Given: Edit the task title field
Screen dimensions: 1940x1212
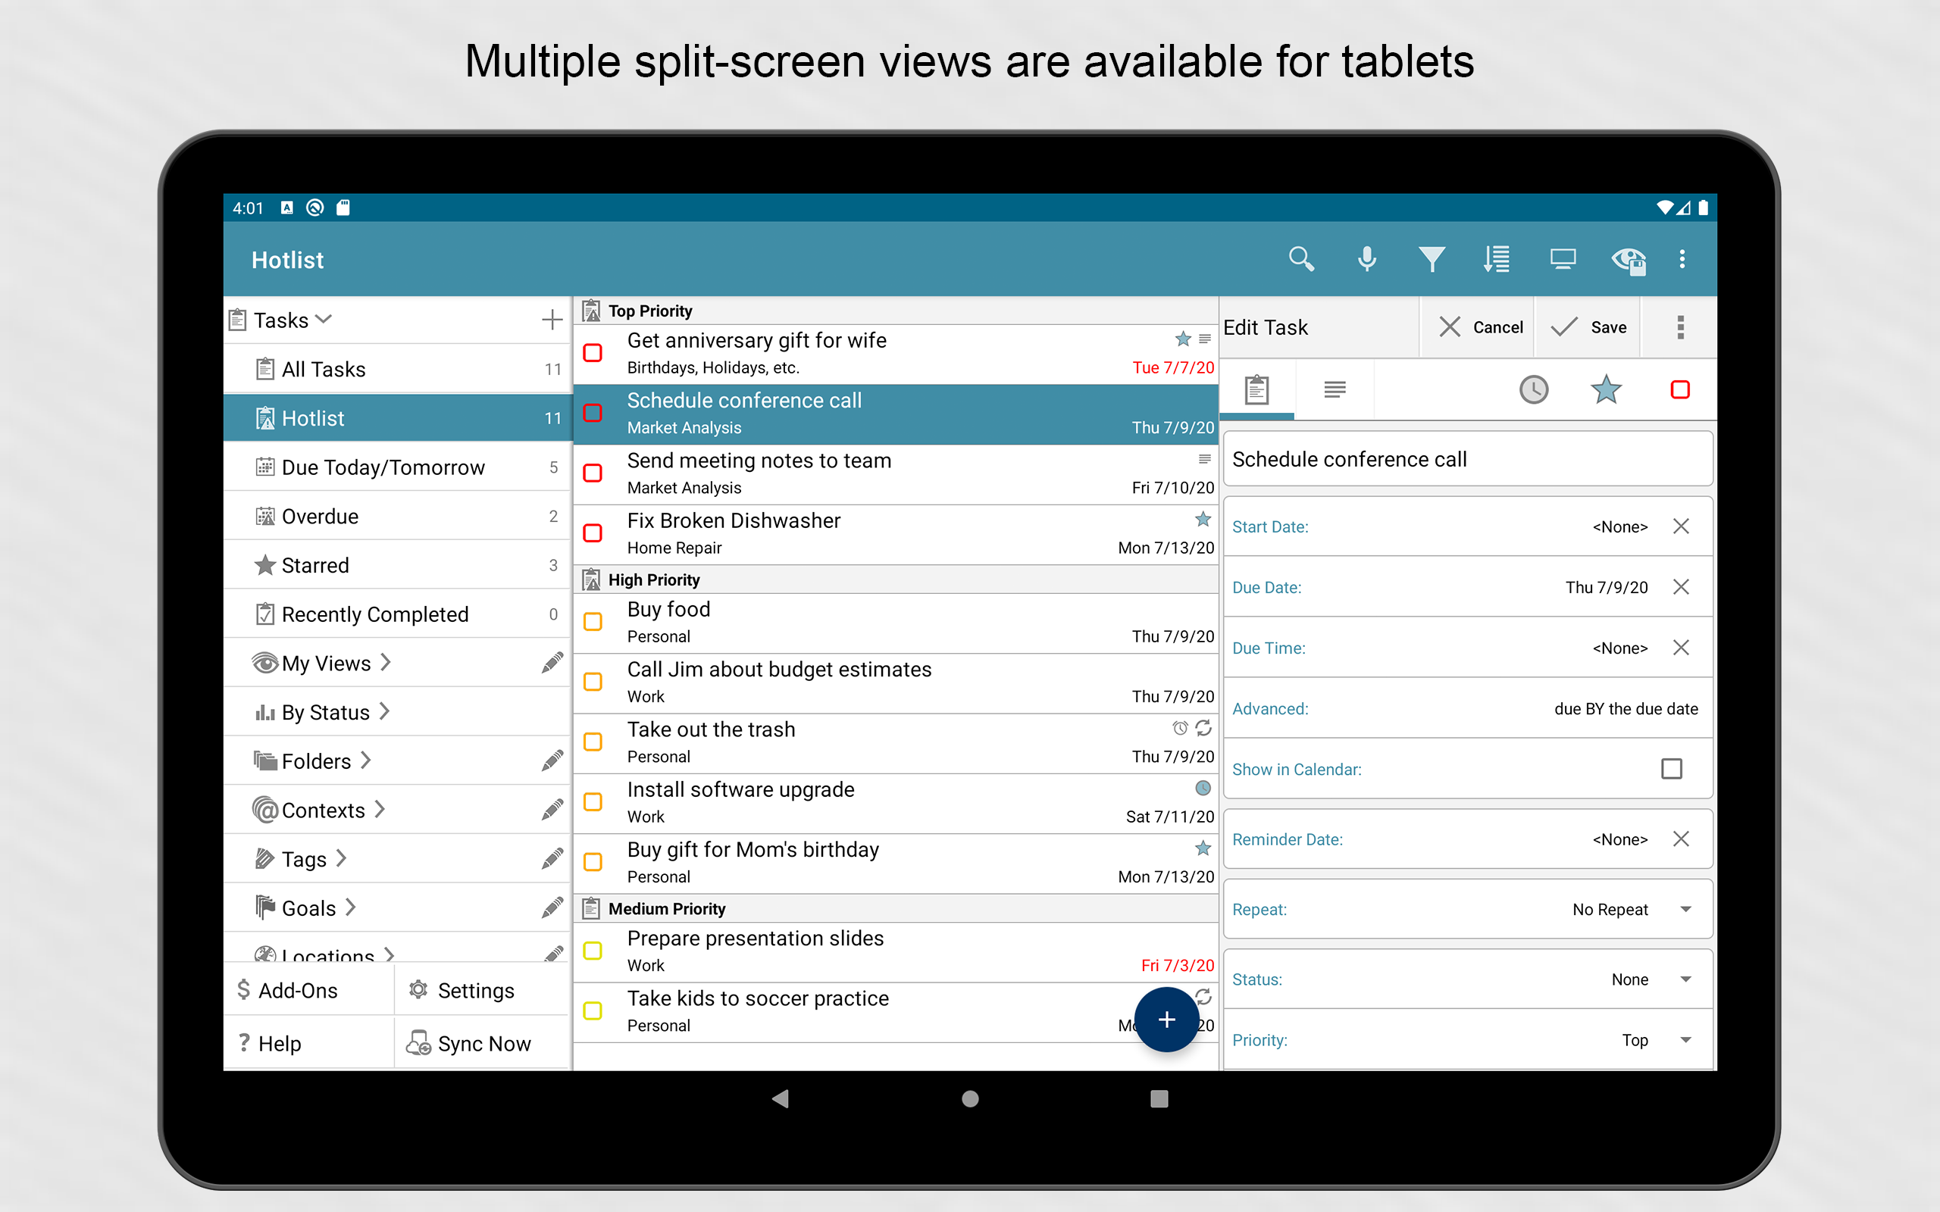Looking at the screenshot, I should click(1468, 458).
